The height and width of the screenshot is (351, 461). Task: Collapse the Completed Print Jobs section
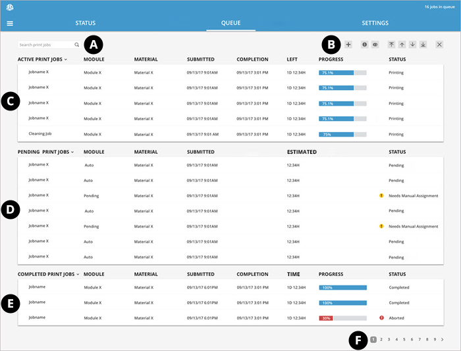[78, 273]
